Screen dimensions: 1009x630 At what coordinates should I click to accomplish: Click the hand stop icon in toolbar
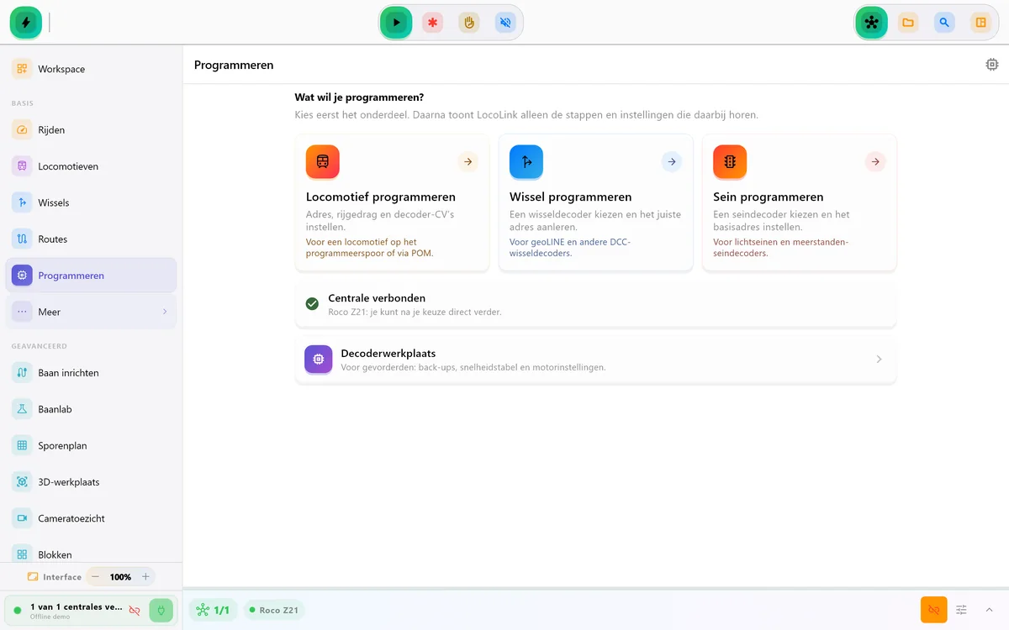click(x=469, y=23)
